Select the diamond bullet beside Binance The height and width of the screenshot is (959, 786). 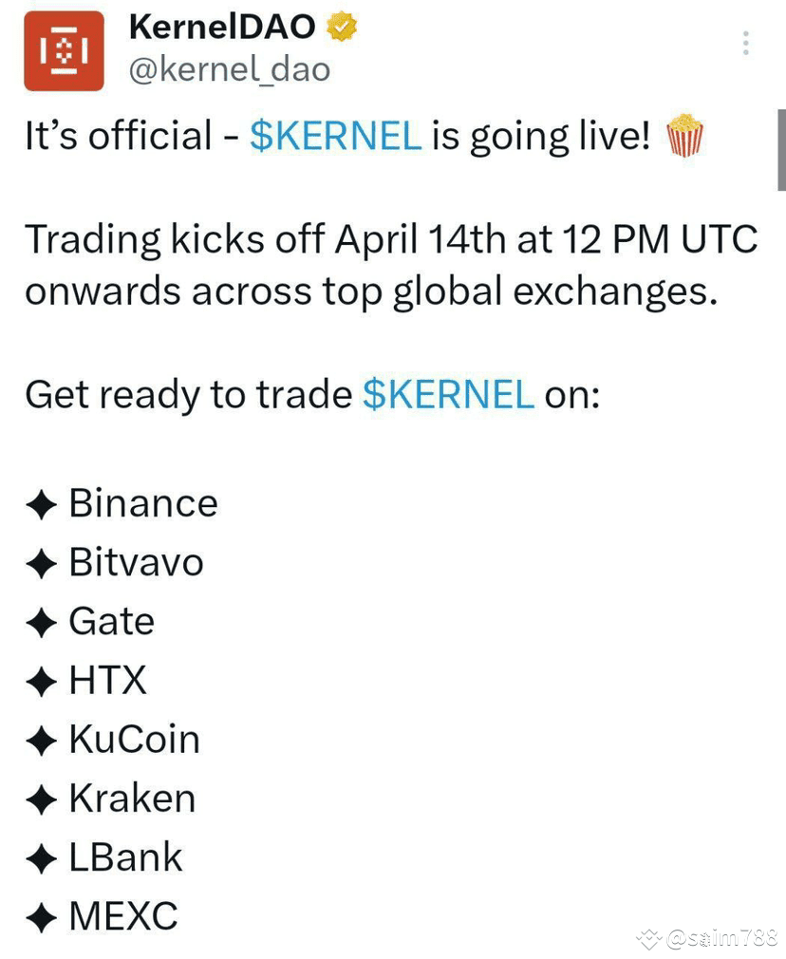tap(41, 502)
